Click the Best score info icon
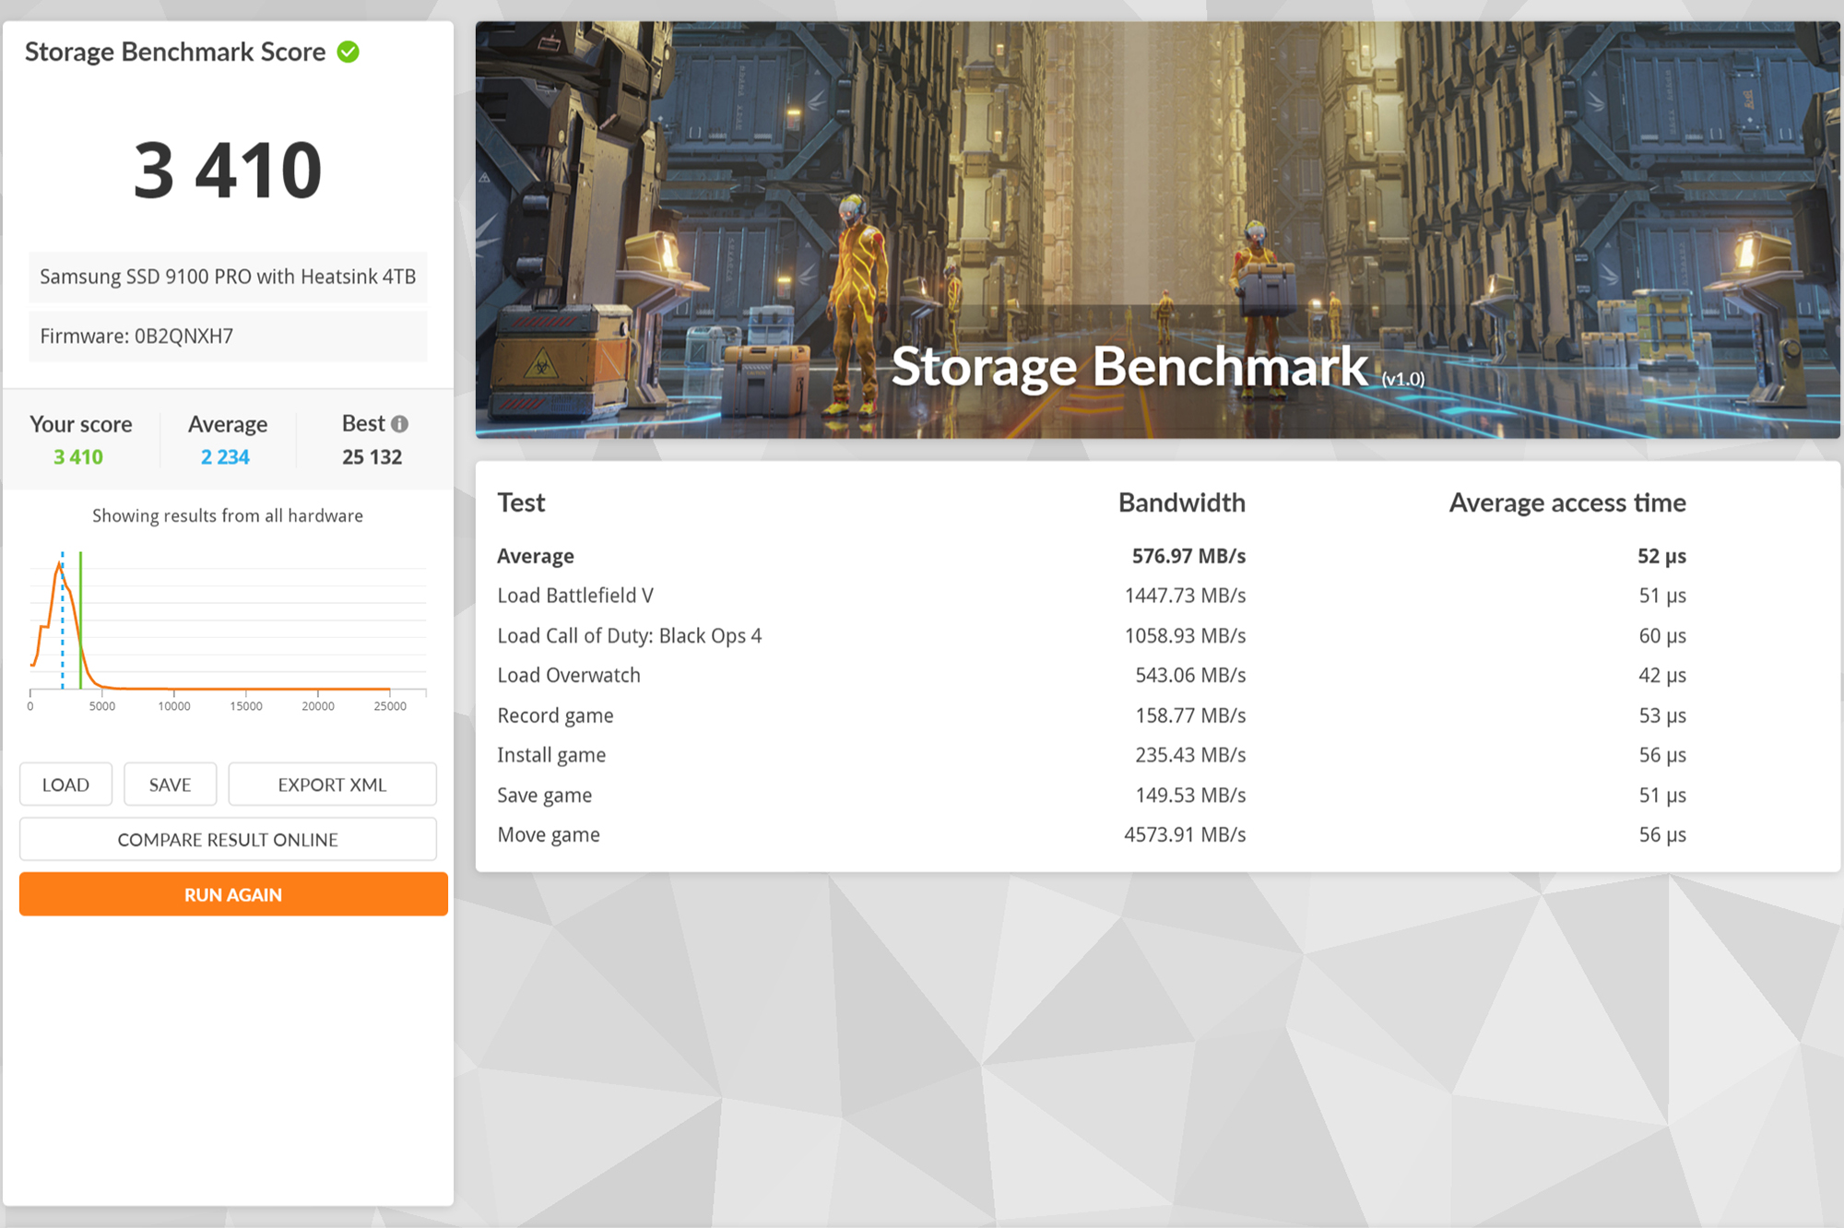Viewport: 1844px width, 1228px height. [x=399, y=424]
